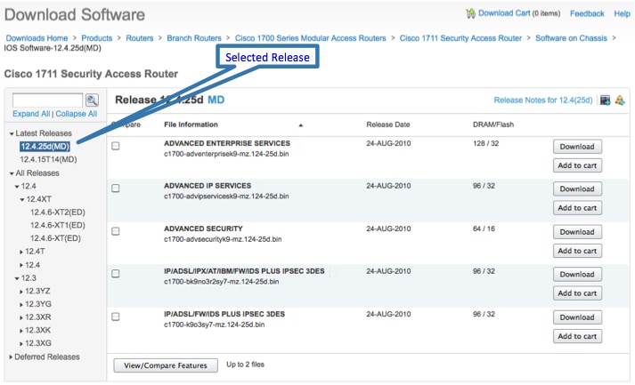The width and height of the screenshot is (635, 385).
Task: Open Release Notes for 12.4(25d)
Action: [543, 100]
